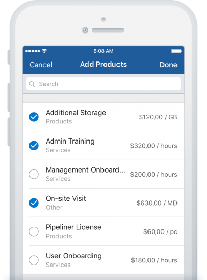
Task: Tap the Add Products title
Action: pos(103,64)
